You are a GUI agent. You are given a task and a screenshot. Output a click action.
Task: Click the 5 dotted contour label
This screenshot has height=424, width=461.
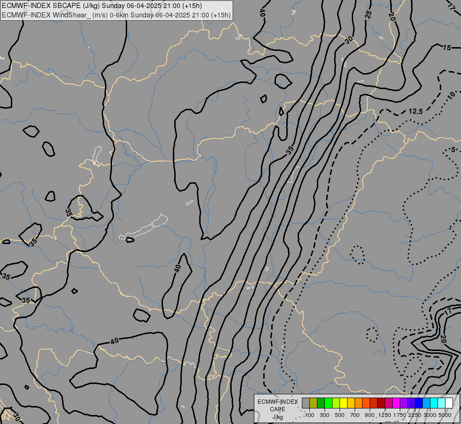[453, 150]
